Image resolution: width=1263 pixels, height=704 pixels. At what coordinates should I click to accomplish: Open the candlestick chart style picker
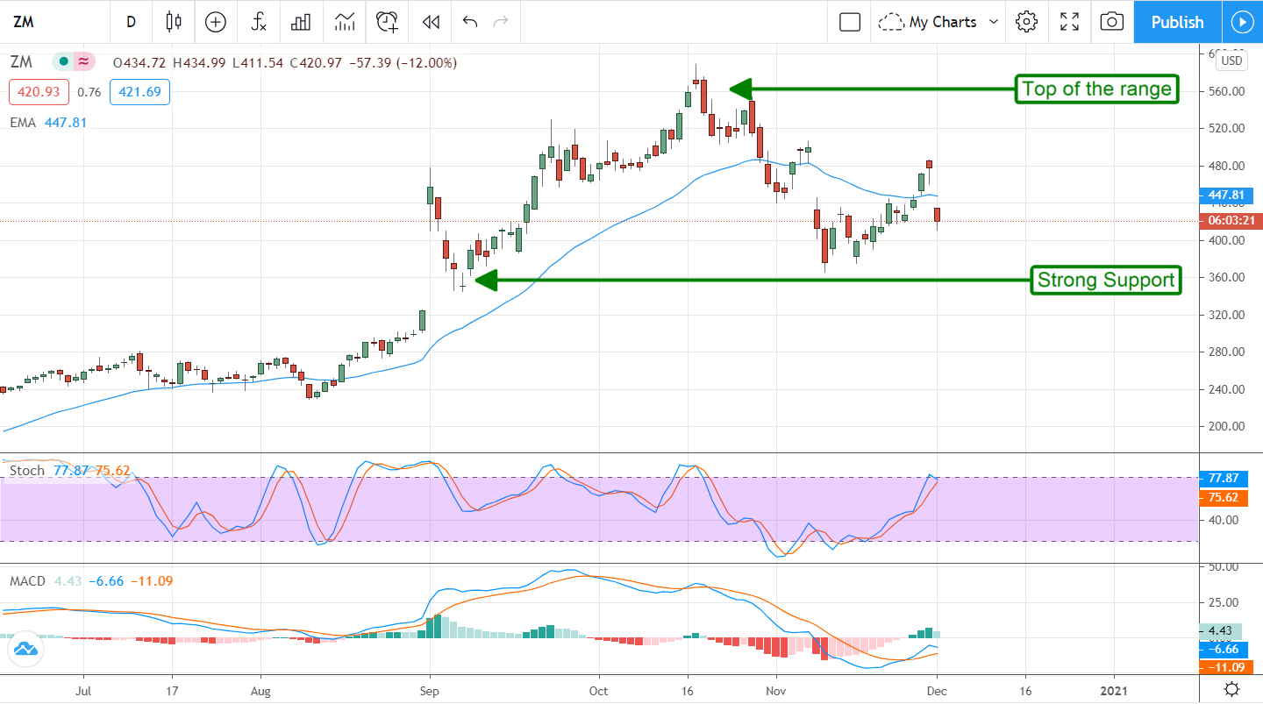tap(173, 22)
